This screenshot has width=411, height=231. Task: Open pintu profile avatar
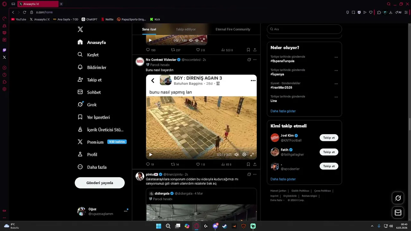(x=140, y=176)
